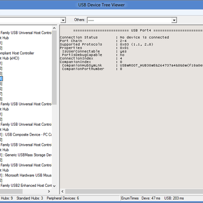Viewport: 203px width, 203px height.
Task: Select the Microsoft Hardware USB Mouse item
Action: (26, 175)
